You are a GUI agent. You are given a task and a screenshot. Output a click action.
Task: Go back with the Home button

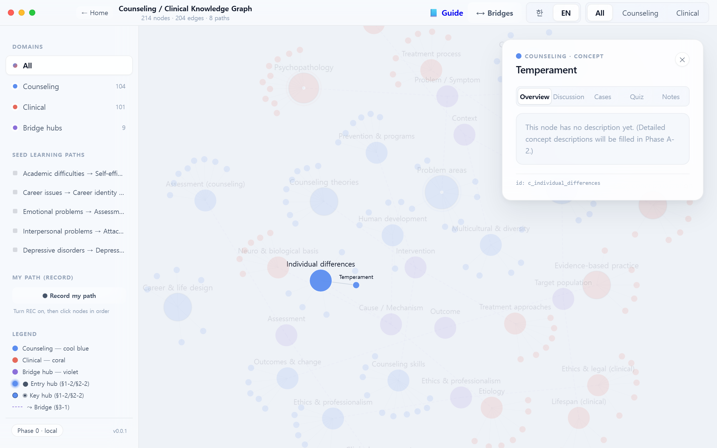pyautogui.click(x=94, y=13)
